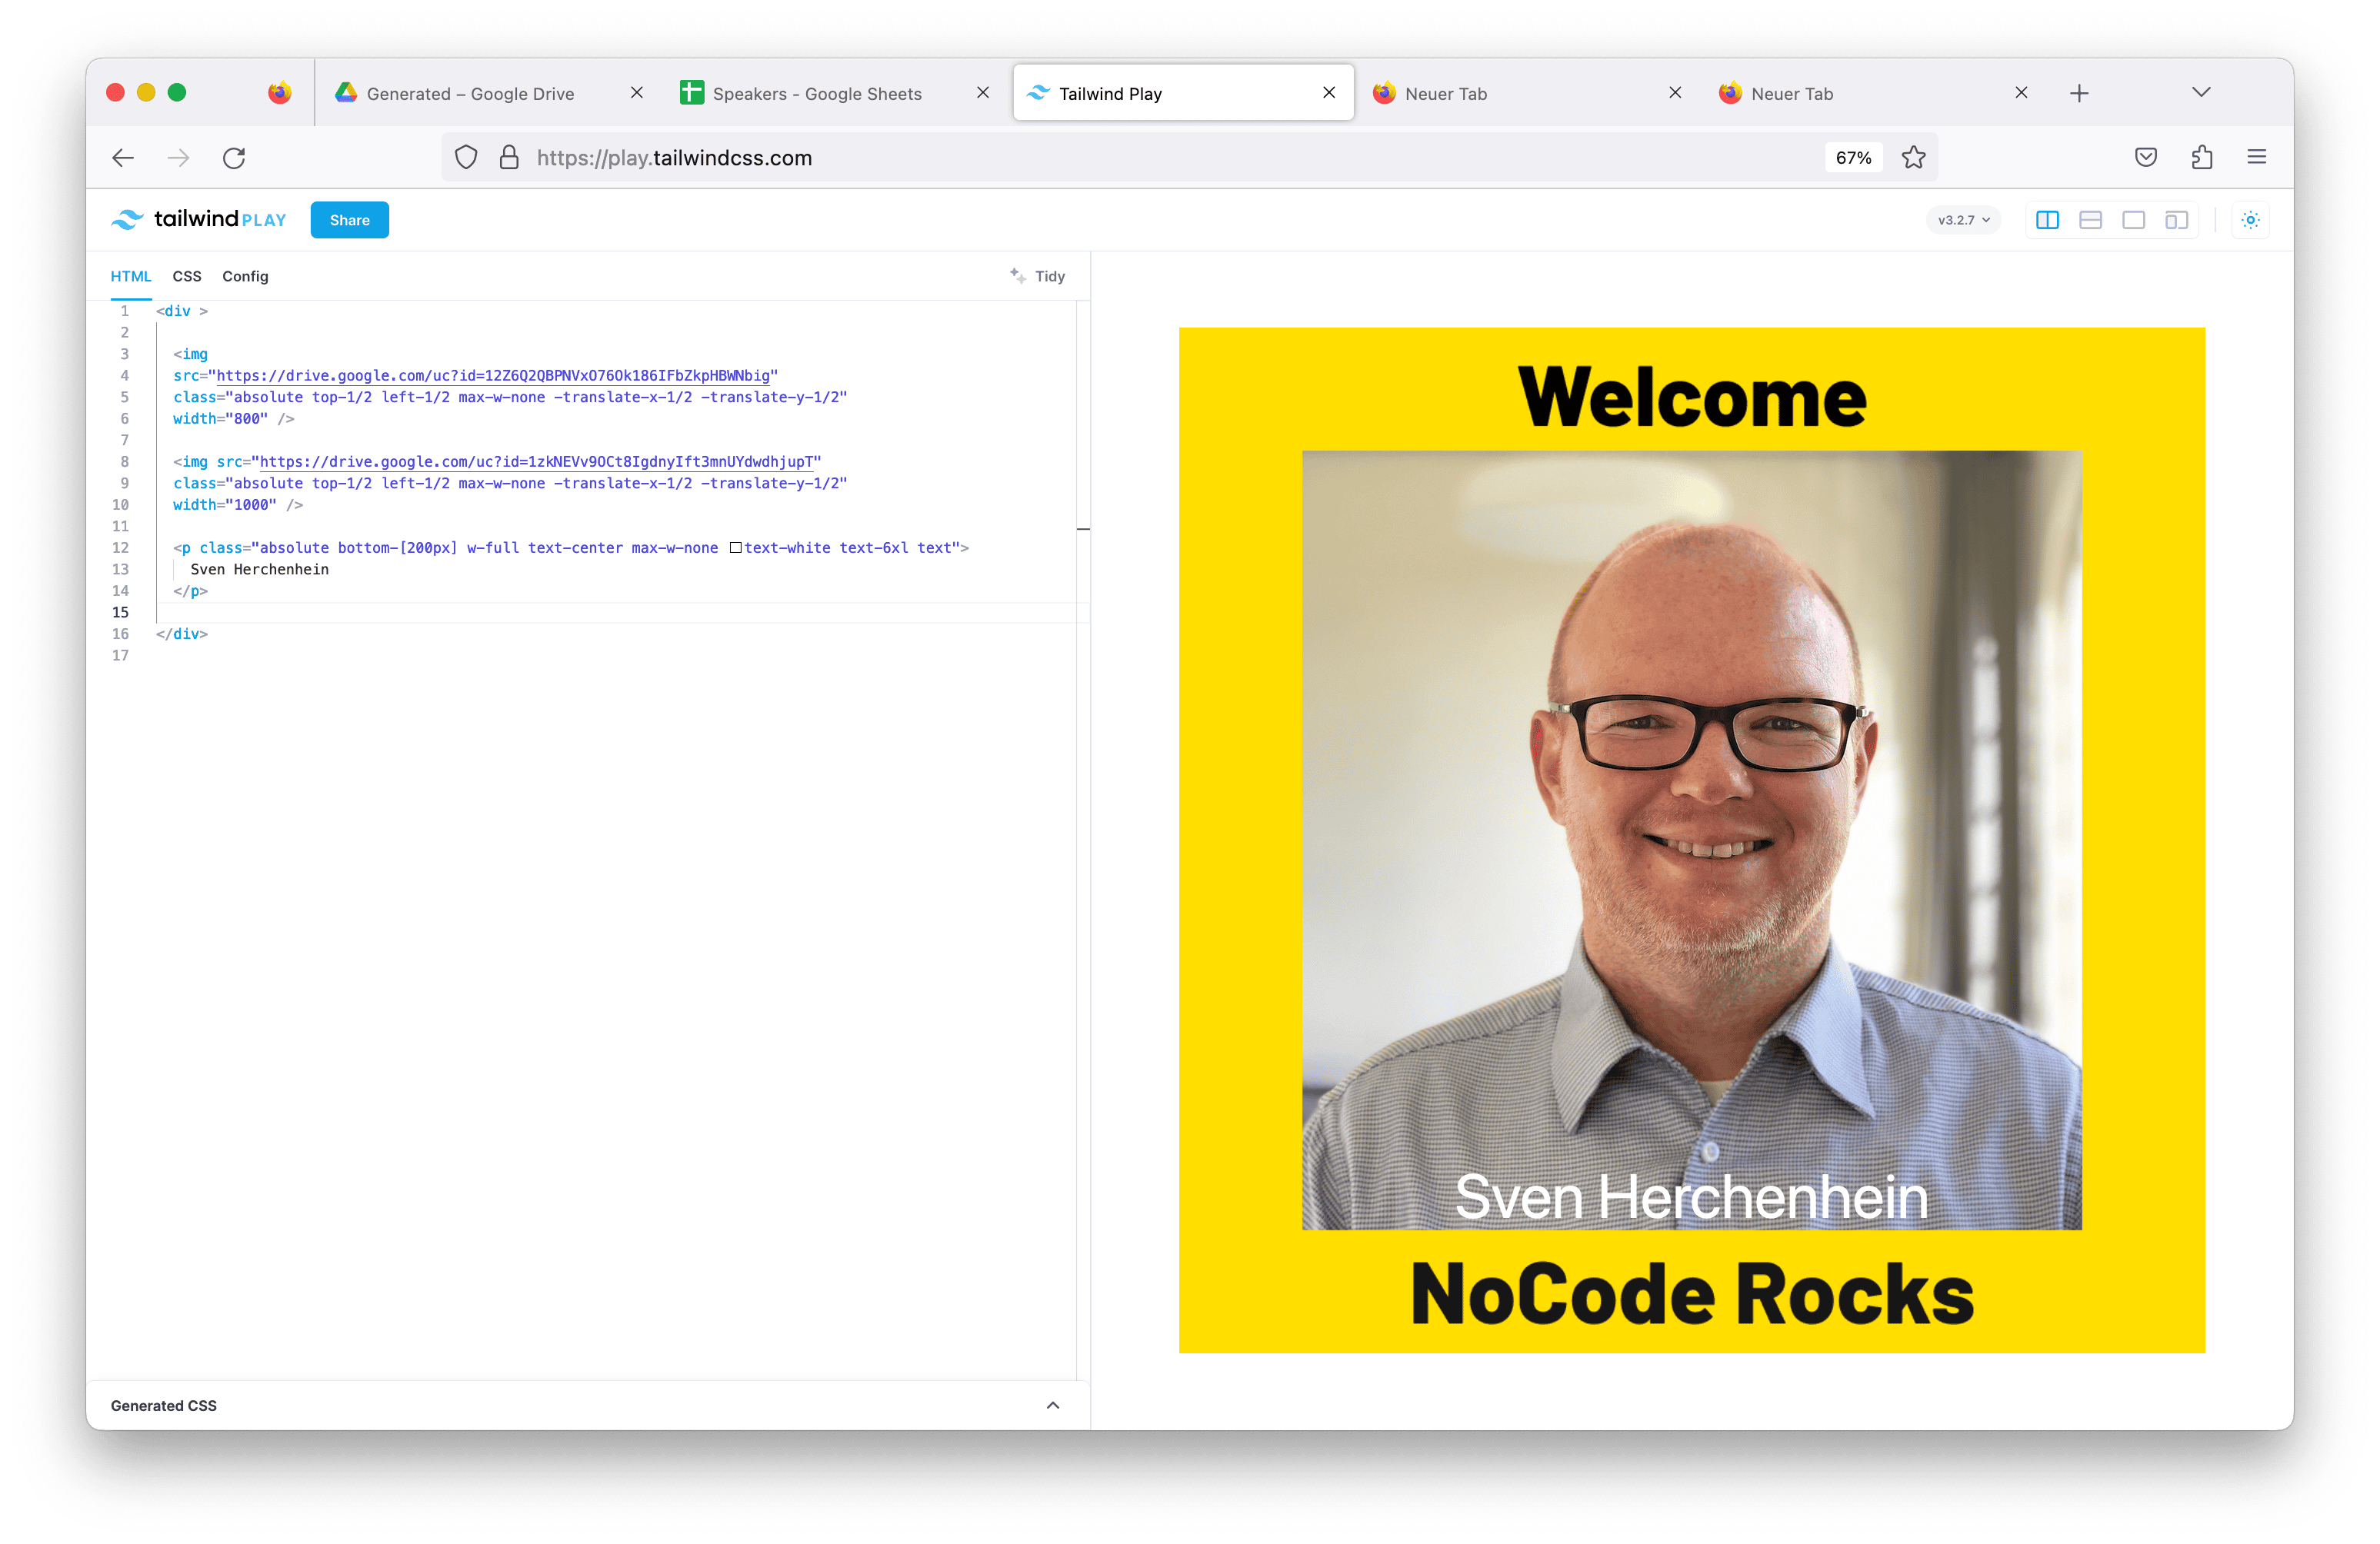Open Firefox extensions puzzle icon
2380x1544 pixels.
click(2201, 157)
